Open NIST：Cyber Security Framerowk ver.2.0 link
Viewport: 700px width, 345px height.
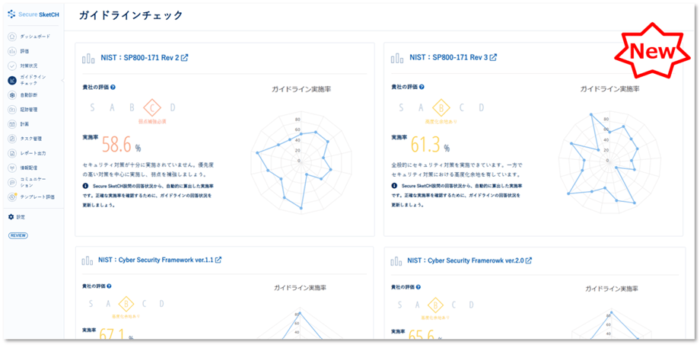(465, 260)
